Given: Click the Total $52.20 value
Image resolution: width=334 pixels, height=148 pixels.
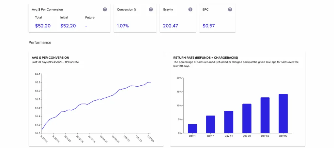Looking at the screenshot, I should point(43,26).
